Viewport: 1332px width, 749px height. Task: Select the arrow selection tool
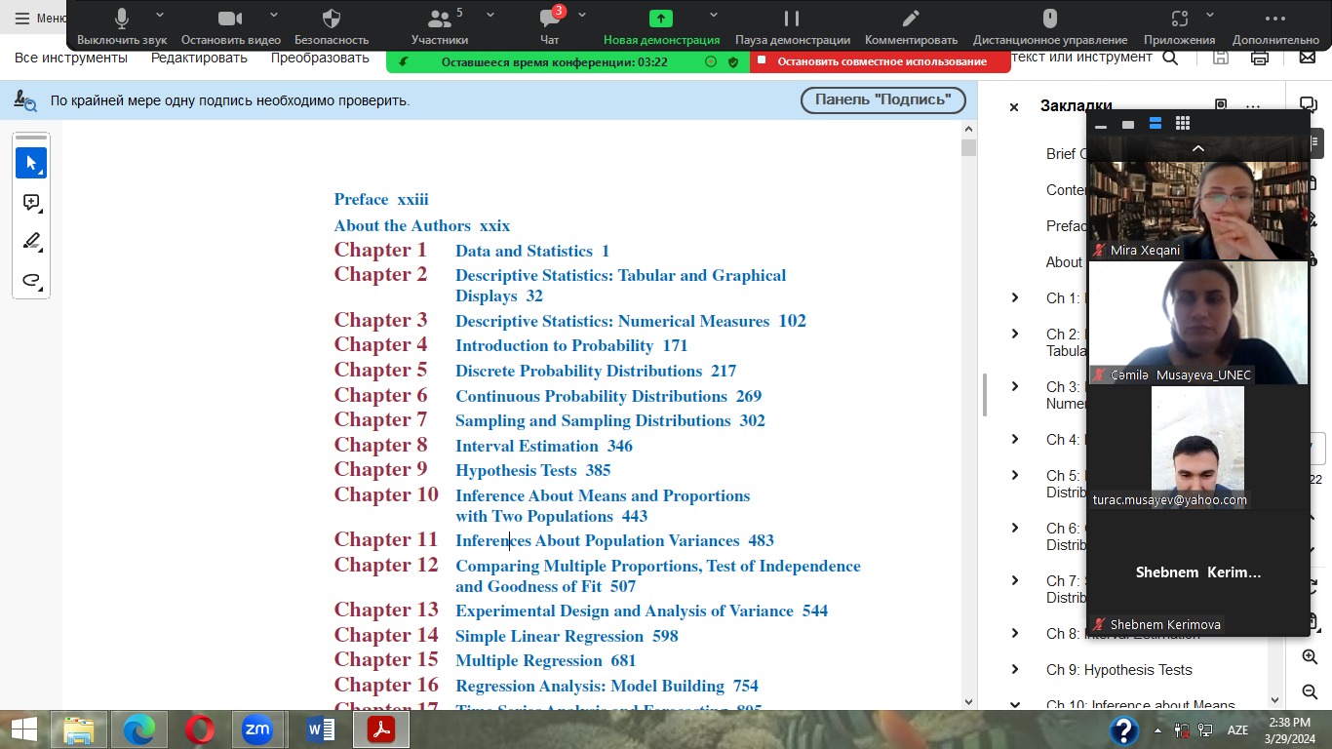click(31, 163)
